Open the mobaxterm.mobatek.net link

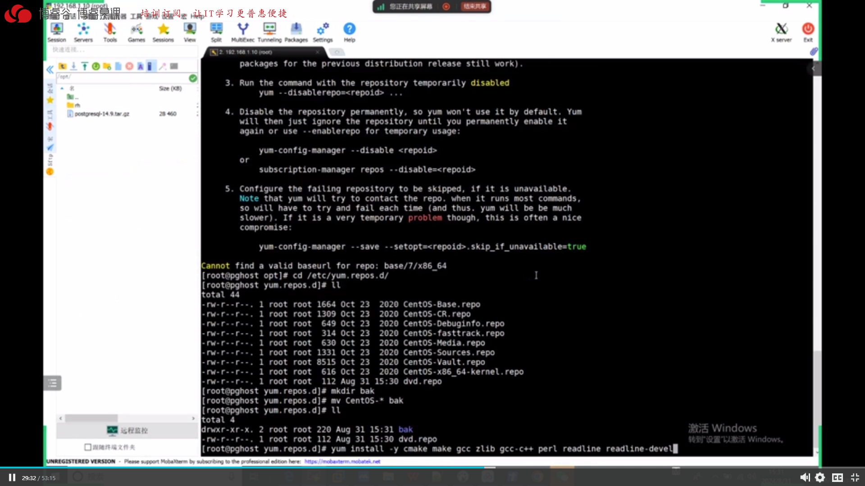tap(342, 461)
